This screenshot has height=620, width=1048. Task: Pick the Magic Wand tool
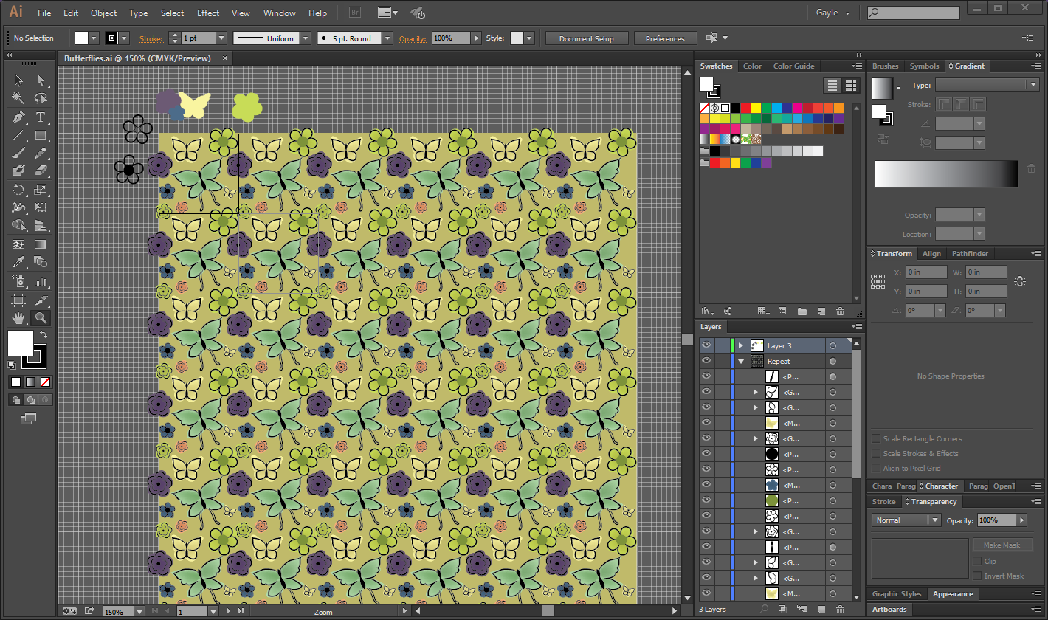coord(18,98)
